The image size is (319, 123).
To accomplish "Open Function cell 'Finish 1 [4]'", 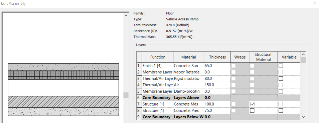I will pos(158,66).
